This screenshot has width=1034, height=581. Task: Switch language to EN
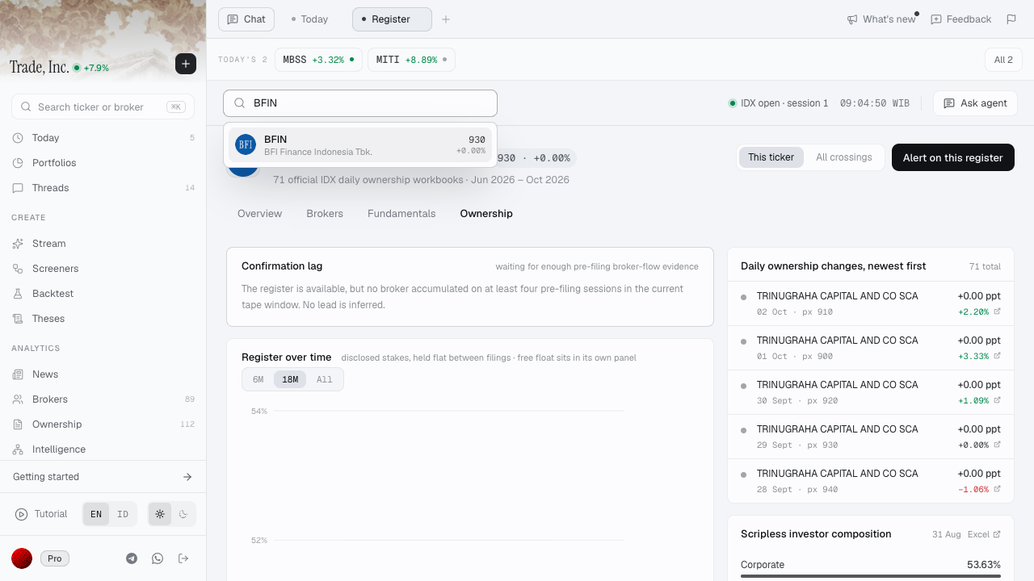click(x=96, y=514)
